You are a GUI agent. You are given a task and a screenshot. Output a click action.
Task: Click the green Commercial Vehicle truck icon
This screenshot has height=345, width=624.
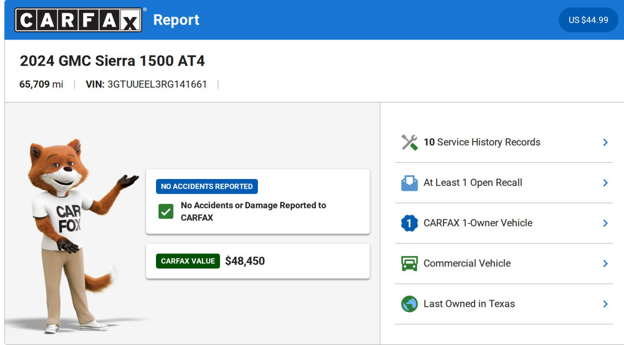[x=409, y=263]
